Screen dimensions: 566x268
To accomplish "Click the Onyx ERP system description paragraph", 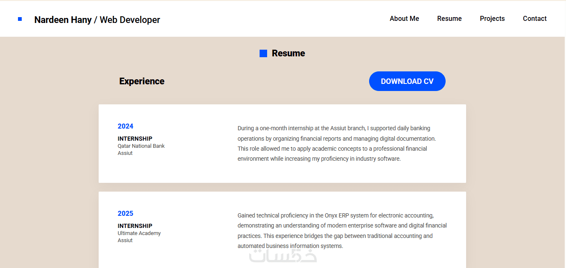I will (342, 231).
